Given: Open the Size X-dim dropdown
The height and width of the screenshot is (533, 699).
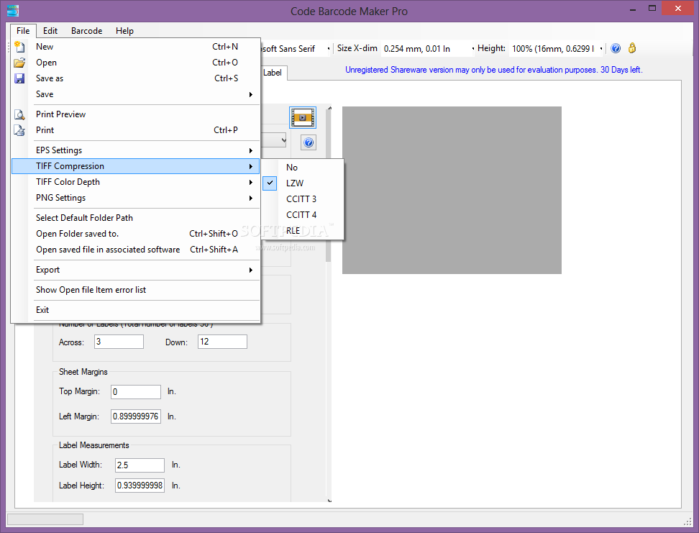Looking at the screenshot, I should point(473,49).
